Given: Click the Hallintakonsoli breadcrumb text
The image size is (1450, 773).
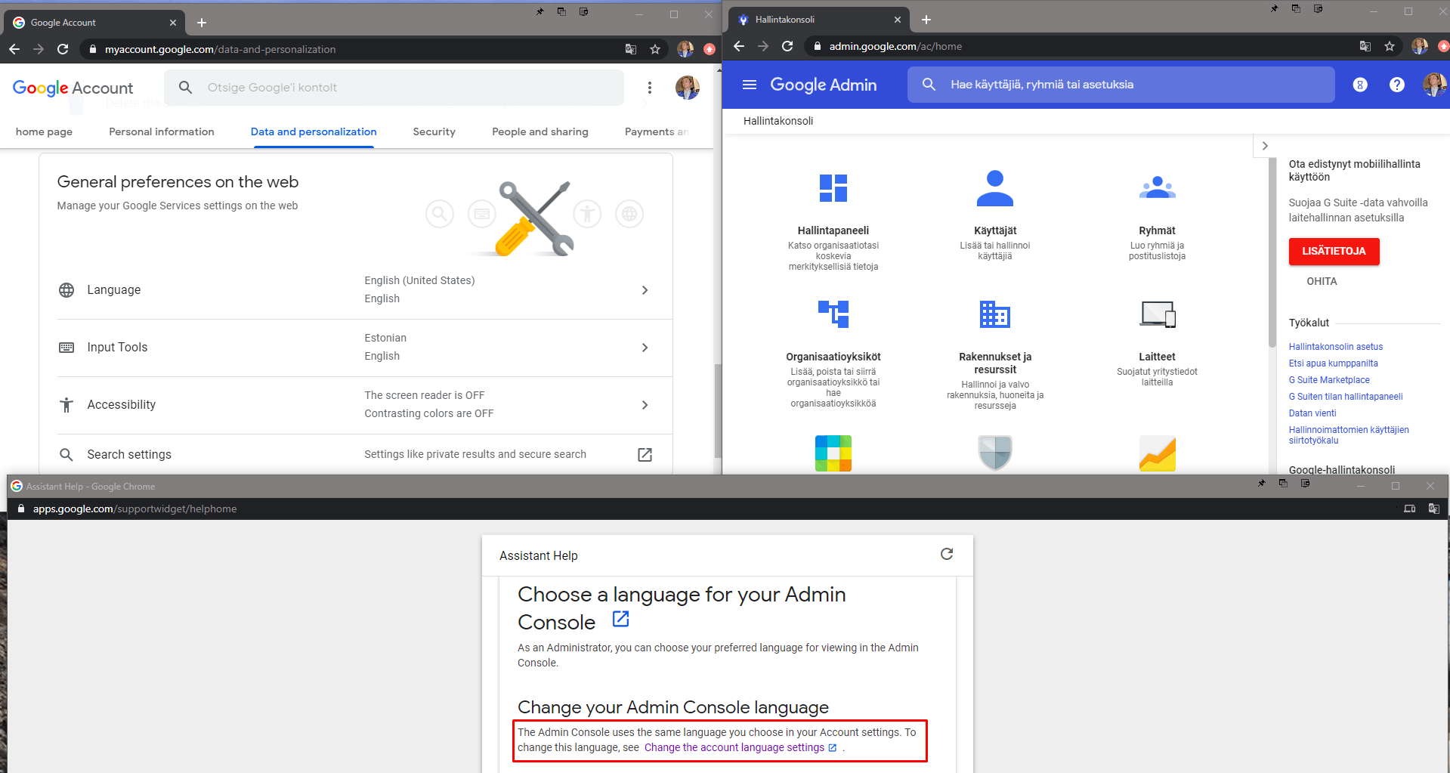Looking at the screenshot, I should coord(778,121).
